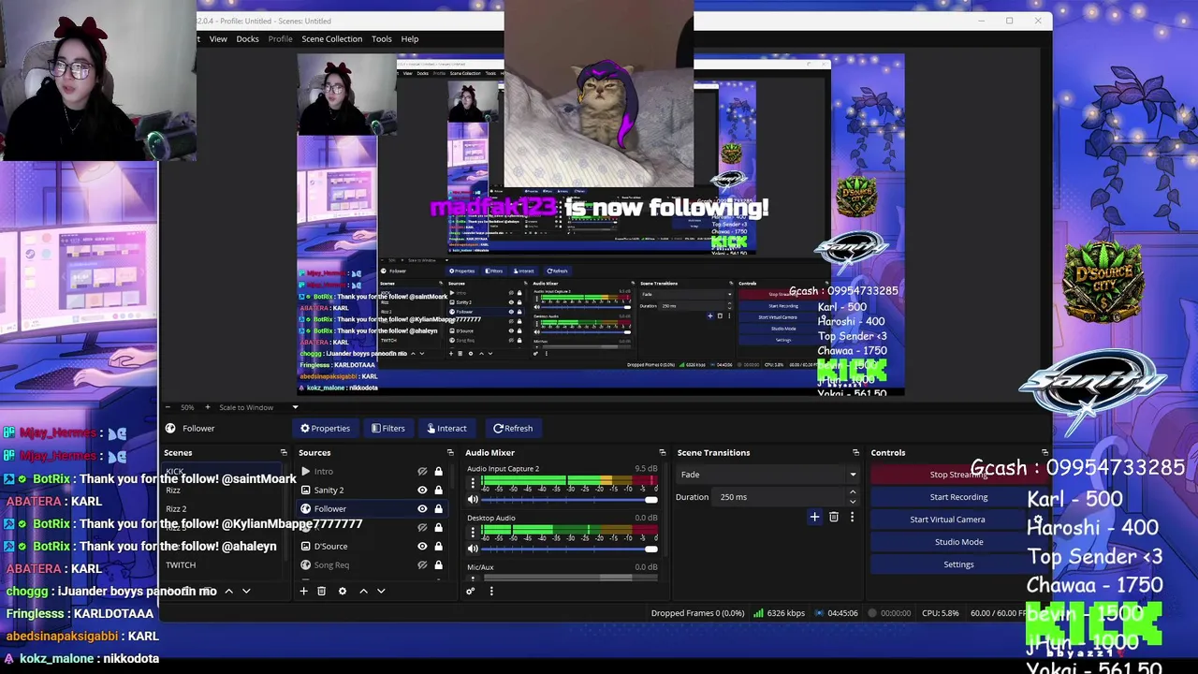Hide the Sanity 2 source
1198x674 pixels.
[422, 491]
